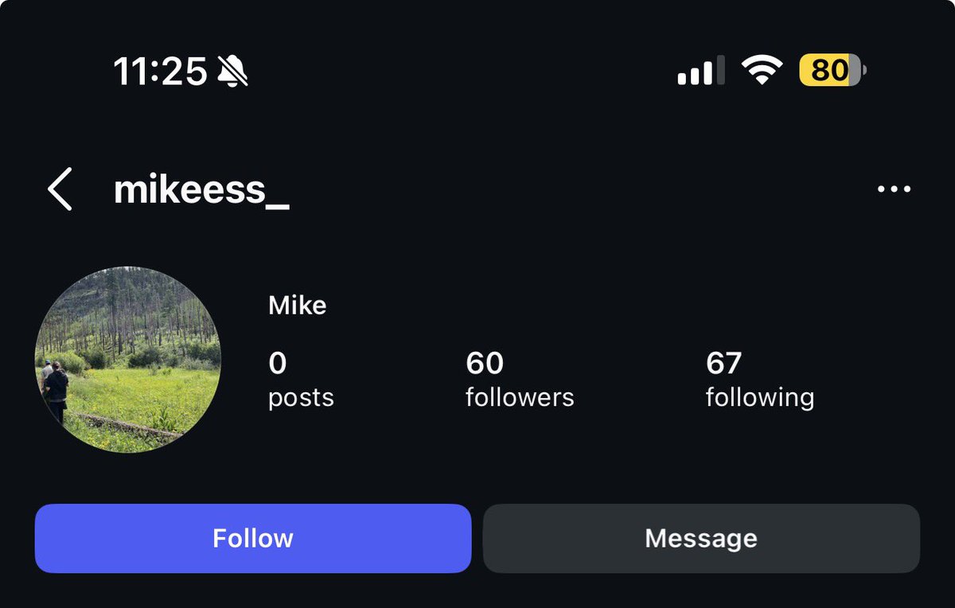Tap the following label text
This screenshot has width=955, height=608.
point(760,397)
